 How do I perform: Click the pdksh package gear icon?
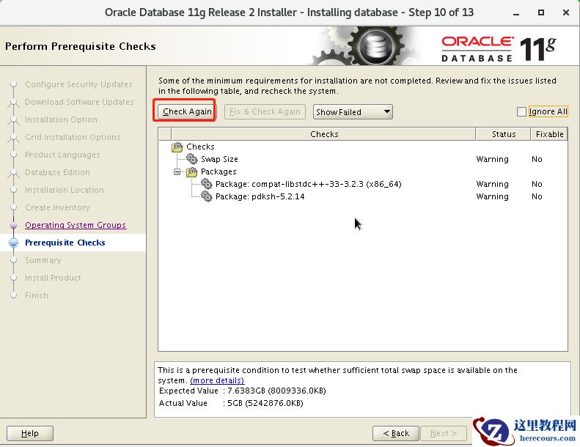(206, 196)
